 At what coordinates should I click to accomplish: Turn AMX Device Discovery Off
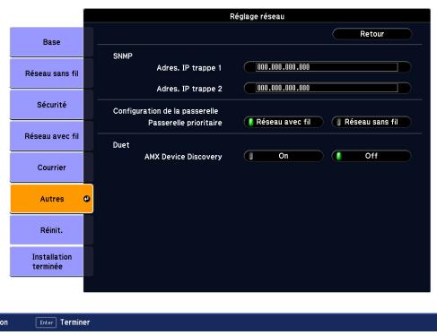click(371, 156)
